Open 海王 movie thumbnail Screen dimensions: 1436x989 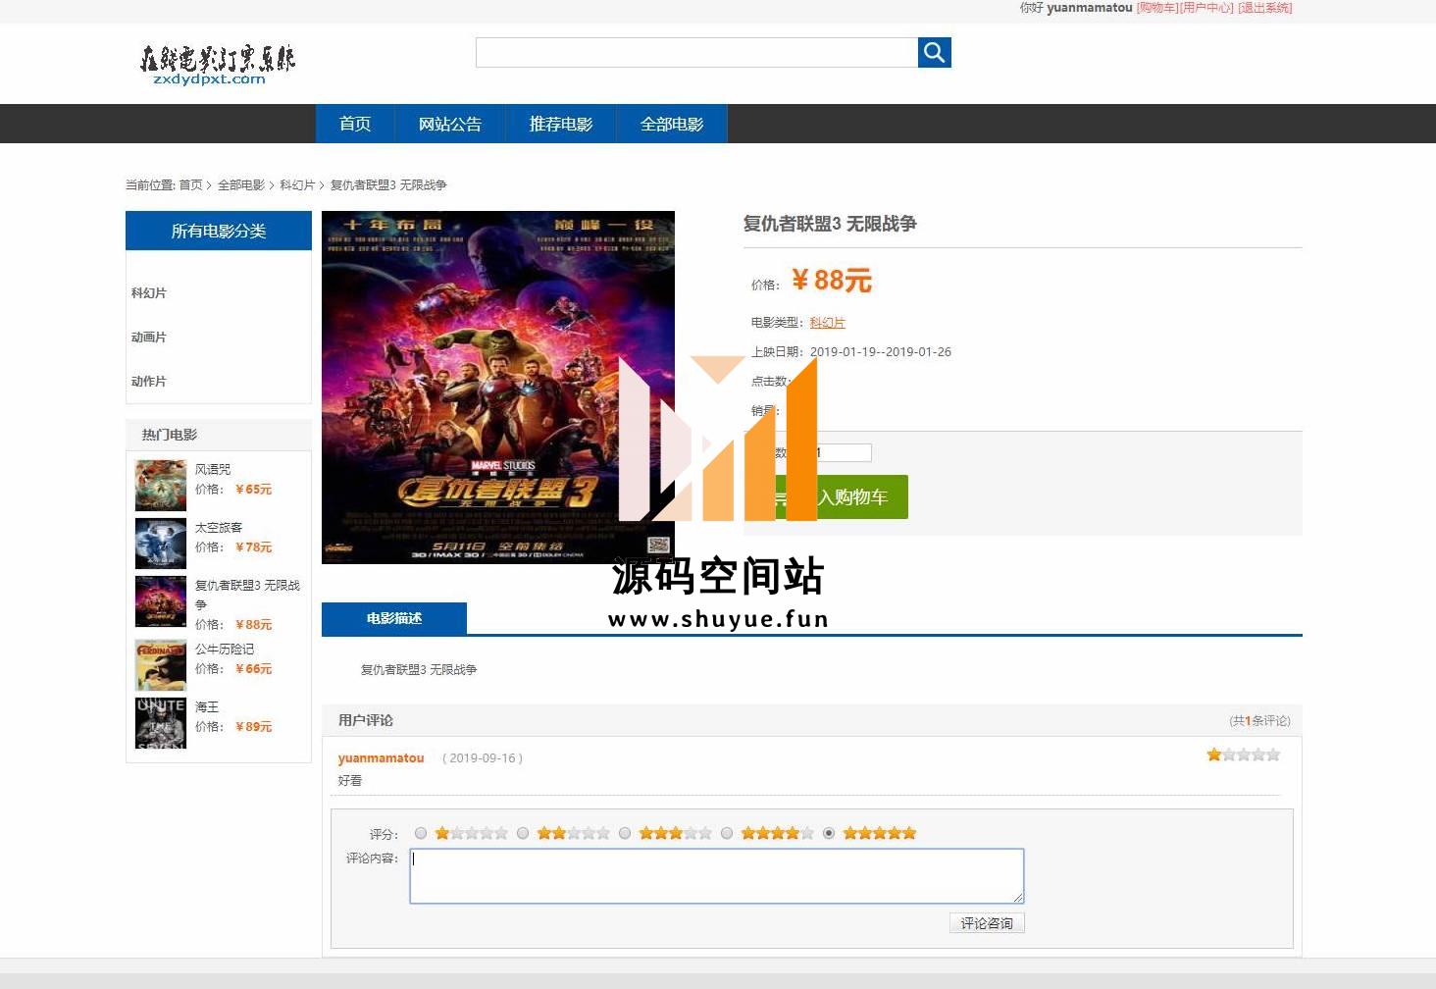161,723
